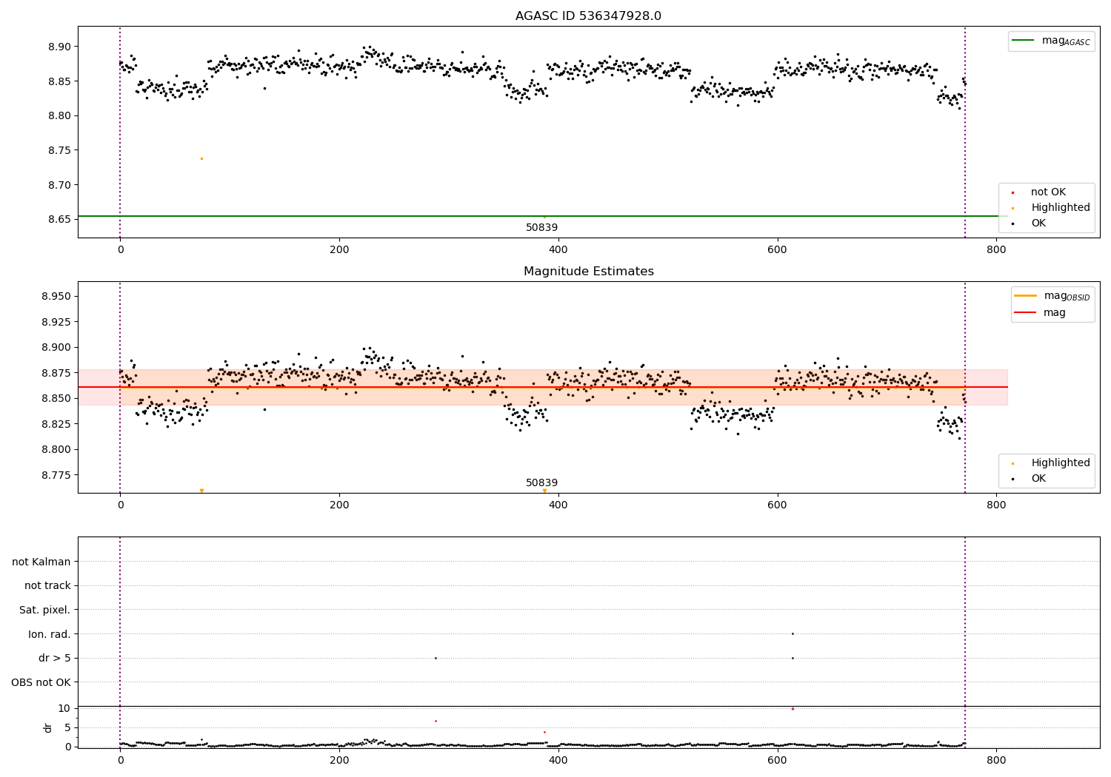Screen dimensions: 1111x777
Task: Click the 800 x-tick below the bottom plot
Action: coord(996,761)
